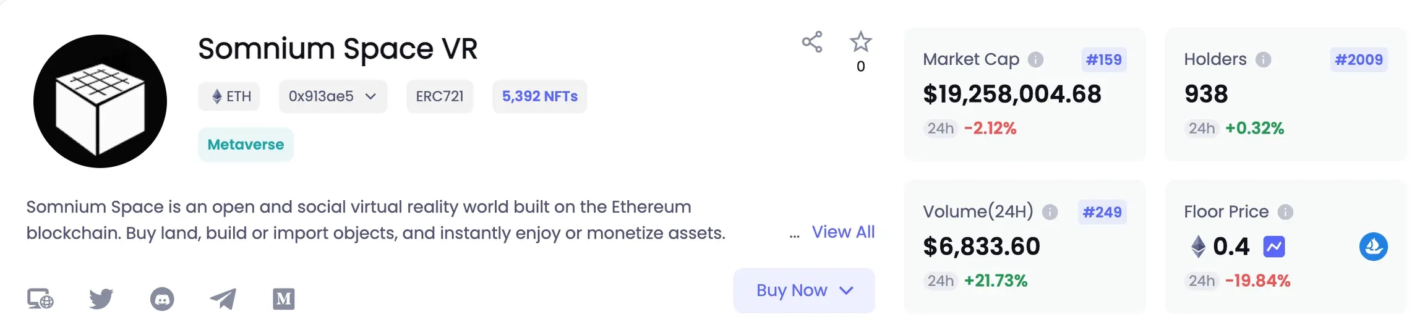This screenshot has width=1425, height=330.
Task: Click the #159 Market Cap rank badge
Action: [x=1103, y=60]
